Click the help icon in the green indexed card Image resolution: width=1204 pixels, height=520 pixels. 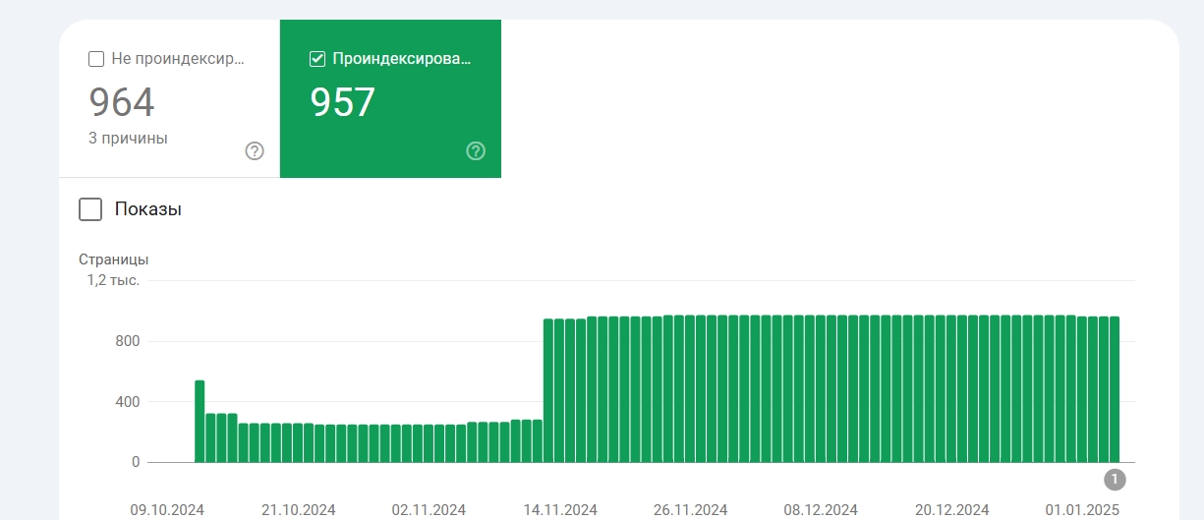click(x=476, y=150)
